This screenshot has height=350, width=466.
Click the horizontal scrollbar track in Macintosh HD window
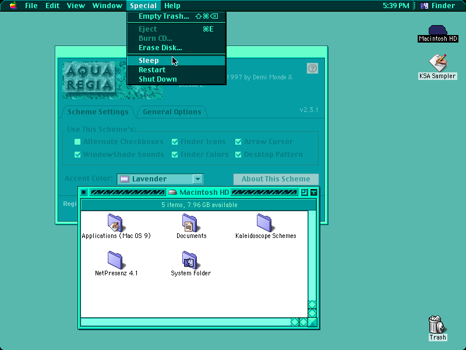point(186,322)
